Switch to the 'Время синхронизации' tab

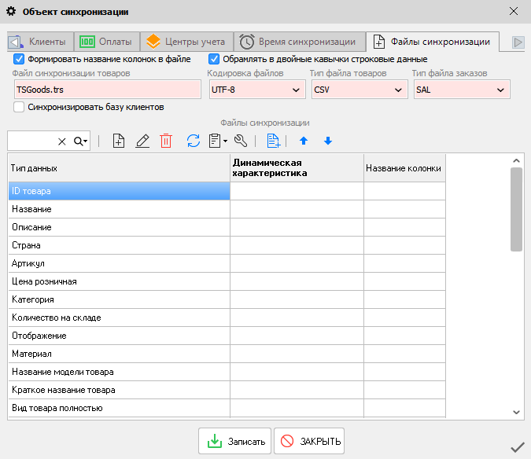click(x=300, y=42)
